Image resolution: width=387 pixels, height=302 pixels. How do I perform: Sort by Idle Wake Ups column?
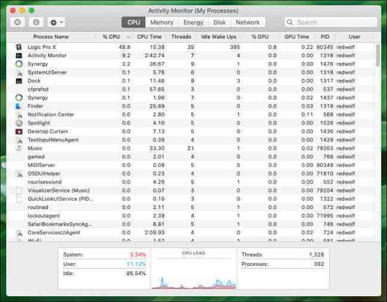click(x=219, y=37)
